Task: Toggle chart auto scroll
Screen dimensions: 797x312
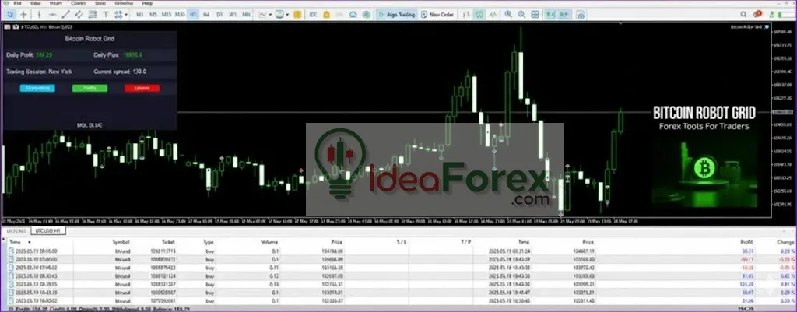Action: 550,15
